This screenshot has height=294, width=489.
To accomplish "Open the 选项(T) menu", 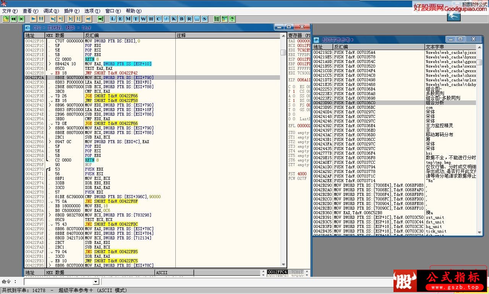I will [x=92, y=11].
